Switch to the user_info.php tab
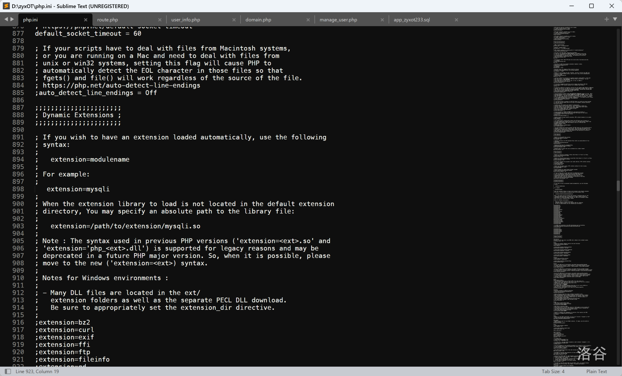 [x=186, y=20]
